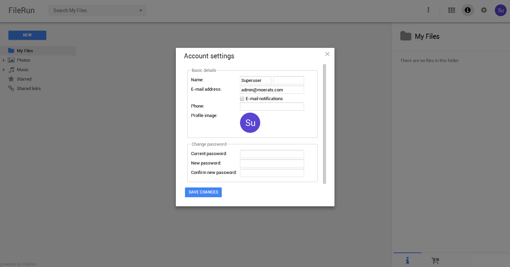Click the FileRun logo
Image resolution: width=510 pixels, height=267 pixels.
pos(22,10)
